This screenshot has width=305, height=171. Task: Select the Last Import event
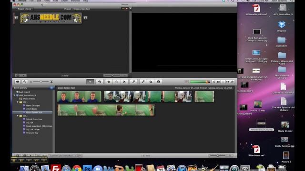[24, 92]
